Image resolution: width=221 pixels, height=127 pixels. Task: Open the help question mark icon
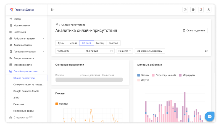pyautogui.click(x=185, y=10)
